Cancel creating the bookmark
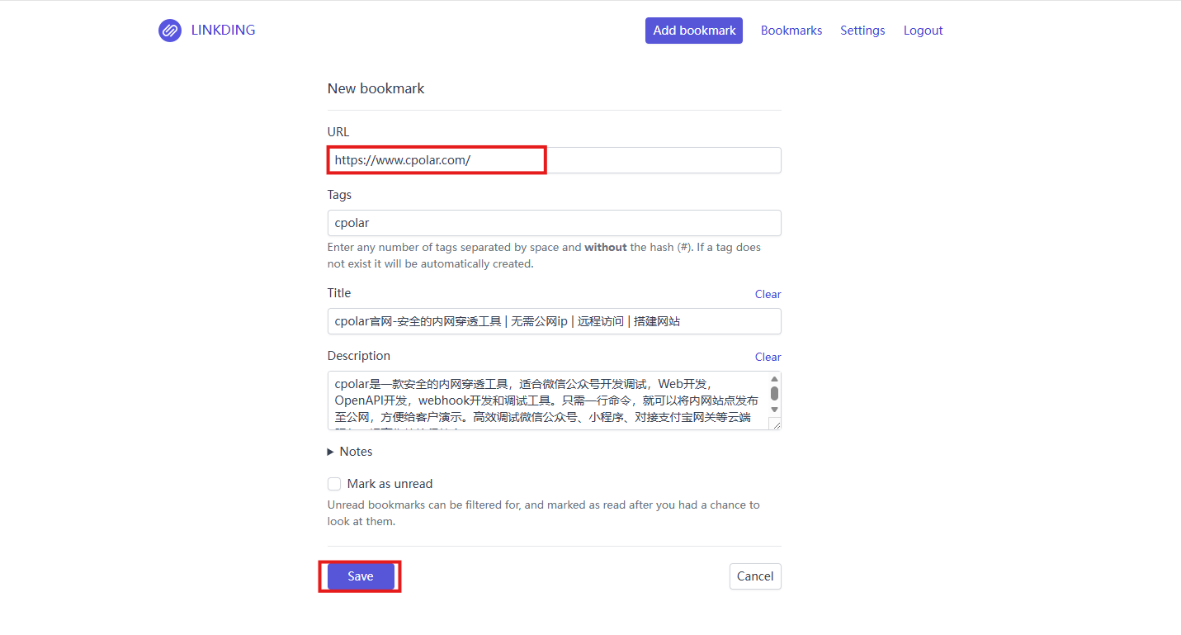1181x635 pixels. coord(755,576)
